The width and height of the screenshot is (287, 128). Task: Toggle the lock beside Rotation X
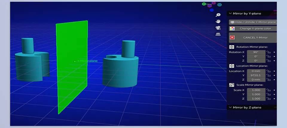[268, 52]
